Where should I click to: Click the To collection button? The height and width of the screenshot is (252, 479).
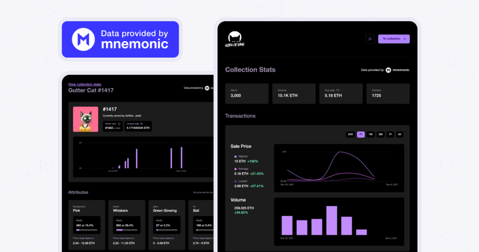click(394, 39)
